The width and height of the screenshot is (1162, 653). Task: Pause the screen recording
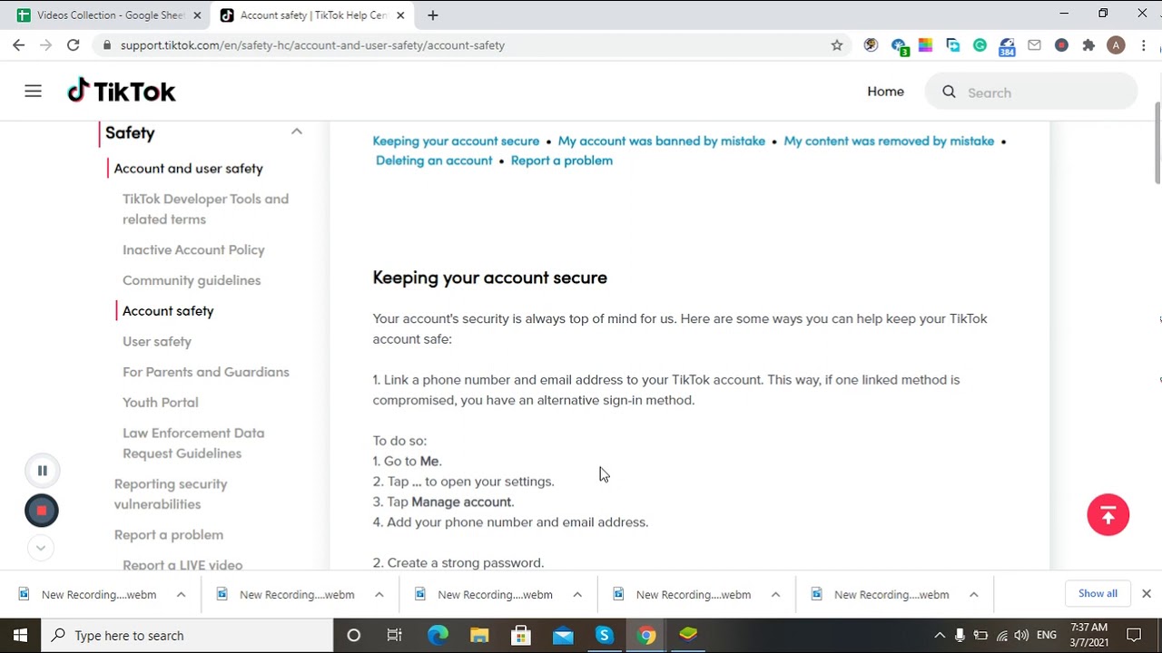click(x=42, y=471)
